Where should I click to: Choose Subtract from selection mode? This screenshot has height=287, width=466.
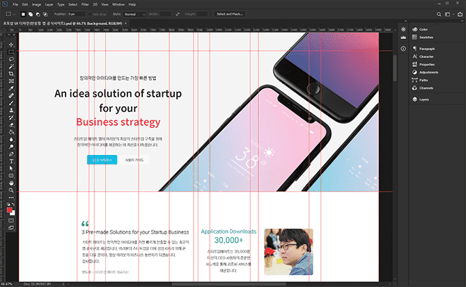coord(38,14)
